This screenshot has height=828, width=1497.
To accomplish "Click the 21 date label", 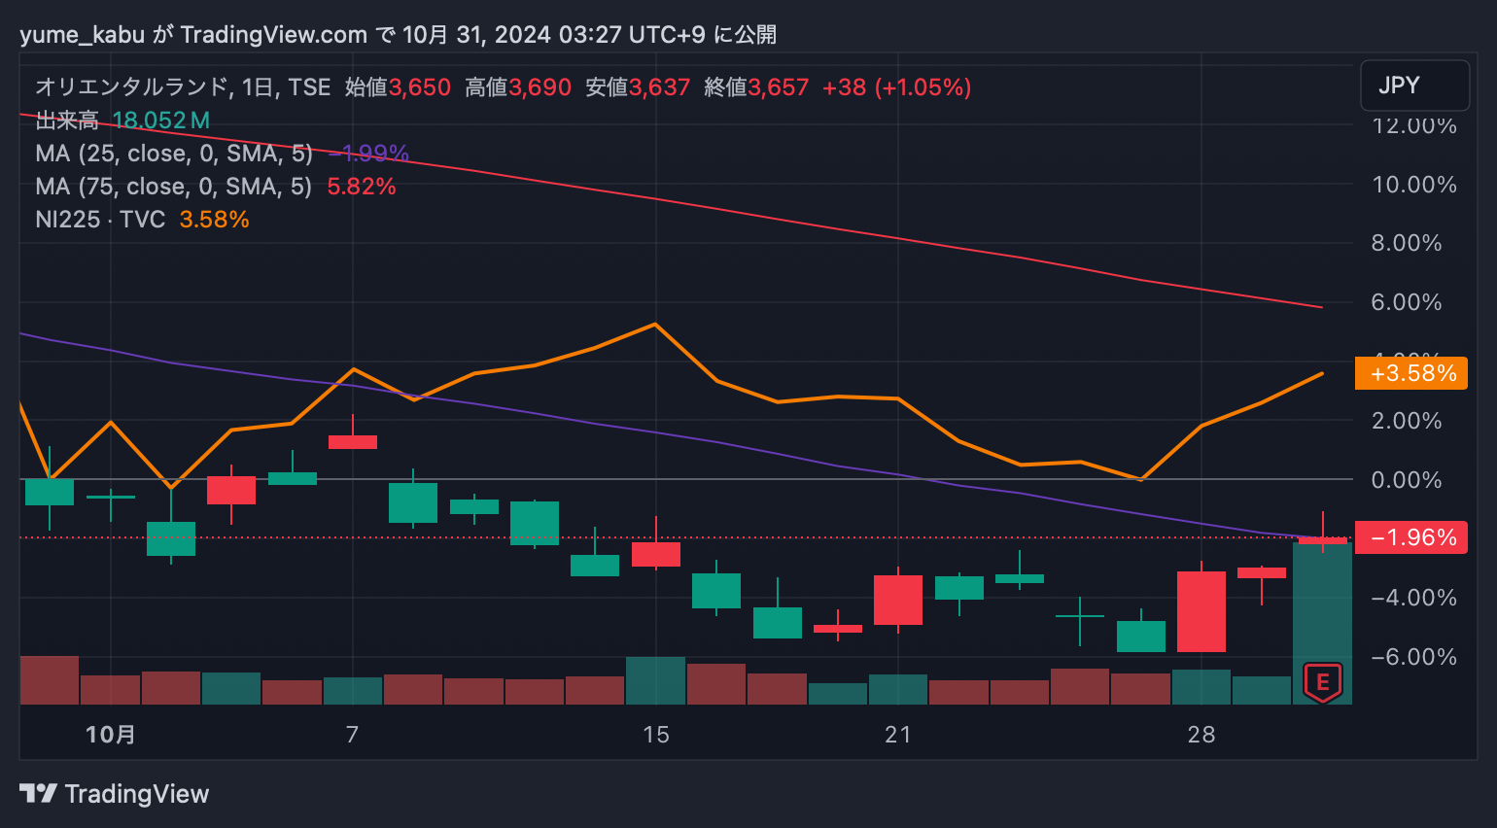I will tap(898, 735).
